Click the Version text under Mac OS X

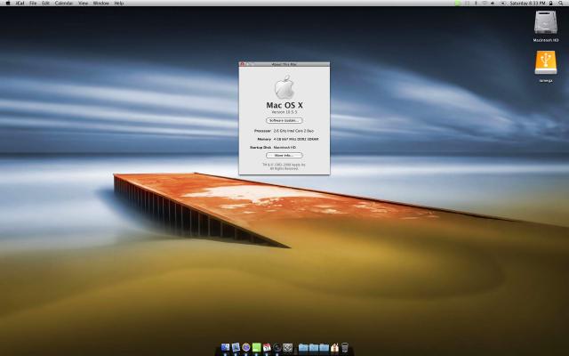(284, 112)
